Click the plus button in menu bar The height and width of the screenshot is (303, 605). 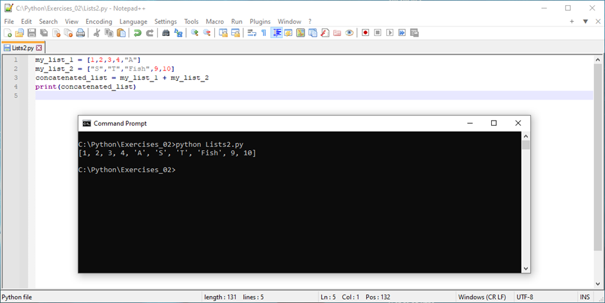(572, 22)
